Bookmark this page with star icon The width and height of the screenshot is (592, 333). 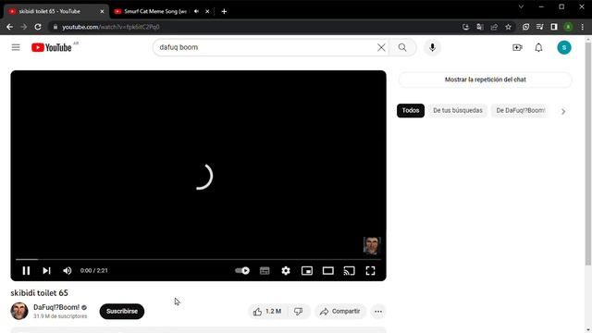click(508, 27)
